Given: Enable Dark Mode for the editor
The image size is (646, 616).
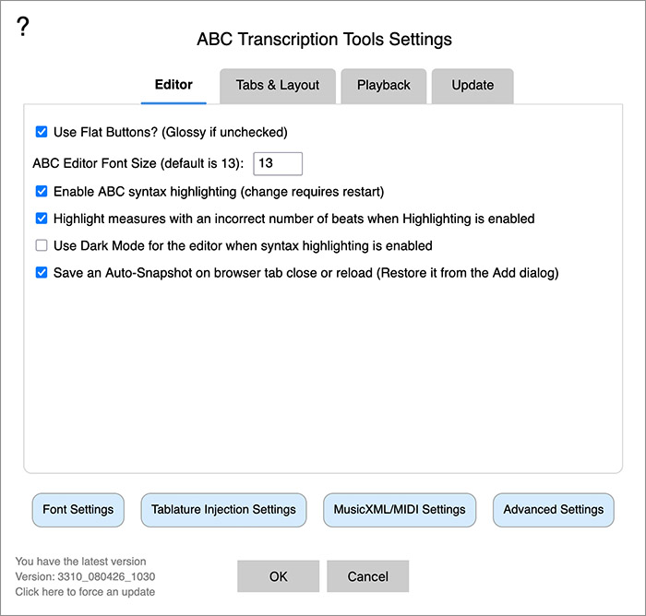Looking at the screenshot, I should [x=42, y=245].
